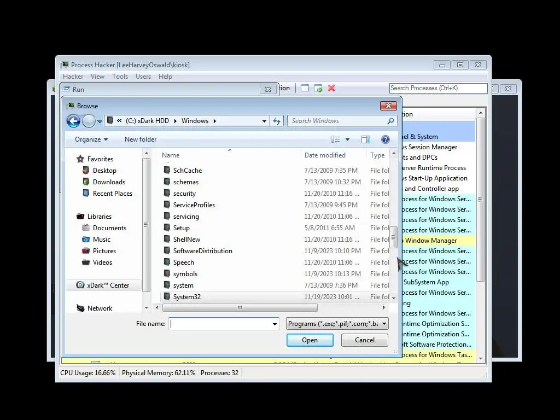Open the Hacker menu in Process Hacker
560x420 pixels.
tap(73, 77)
